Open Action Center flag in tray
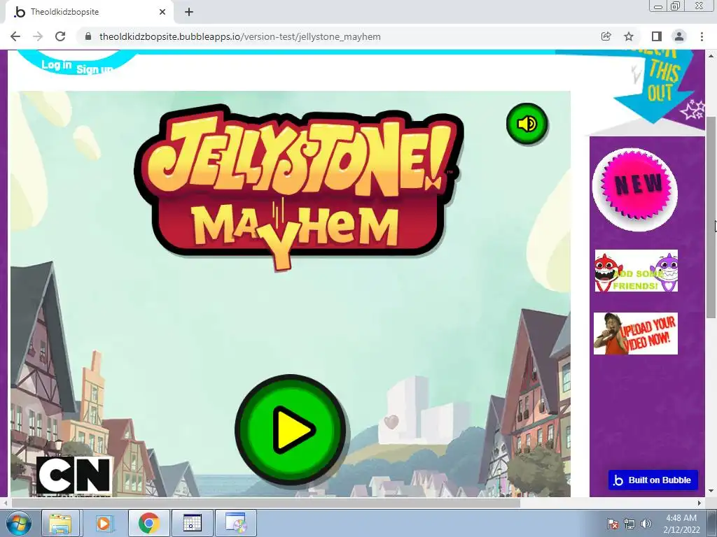Image resolution: width=717 pixels, height=537 pixels. click(x=613, y=524)
